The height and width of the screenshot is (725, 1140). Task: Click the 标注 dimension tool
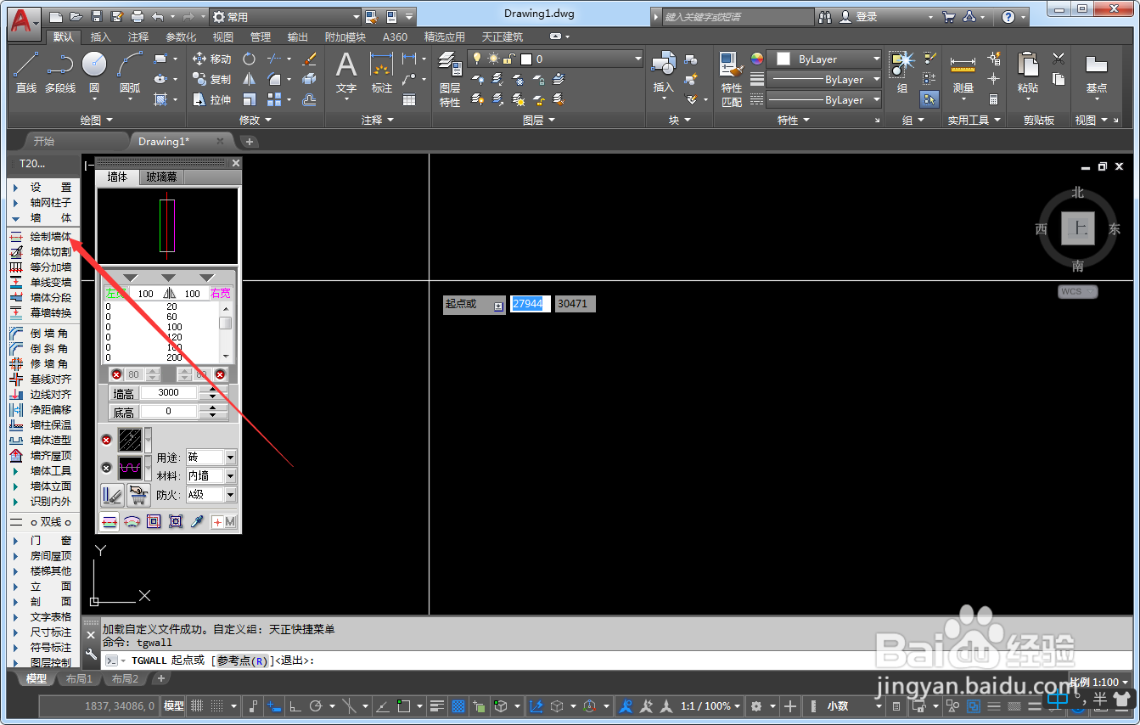tap(382, 71)
